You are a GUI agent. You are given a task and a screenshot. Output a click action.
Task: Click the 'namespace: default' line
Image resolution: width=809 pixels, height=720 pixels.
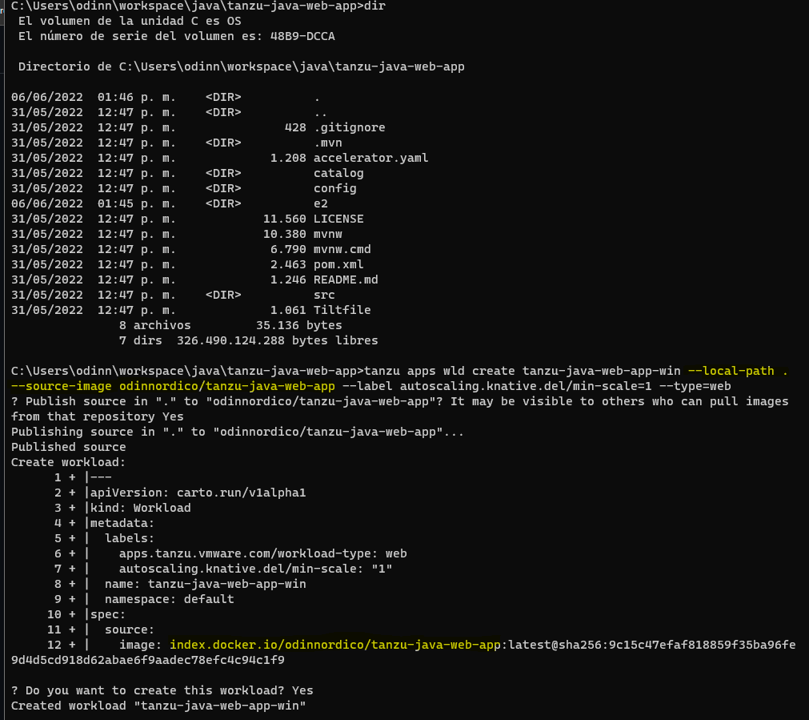tap(169, 599)
